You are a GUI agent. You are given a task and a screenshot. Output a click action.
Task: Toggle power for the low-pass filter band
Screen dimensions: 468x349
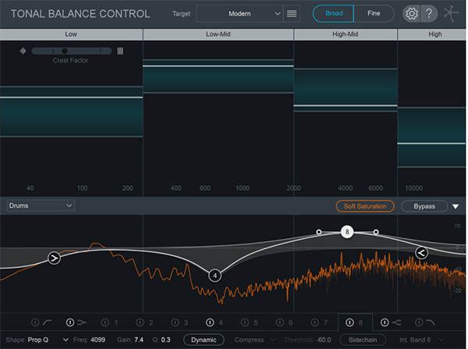coord(419,322)
